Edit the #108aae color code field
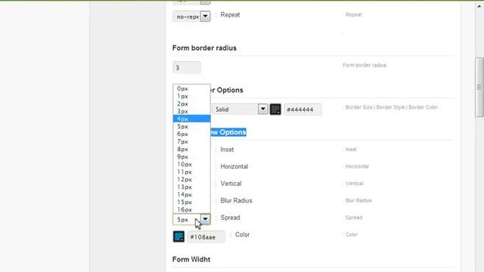 tap(206, 236)
